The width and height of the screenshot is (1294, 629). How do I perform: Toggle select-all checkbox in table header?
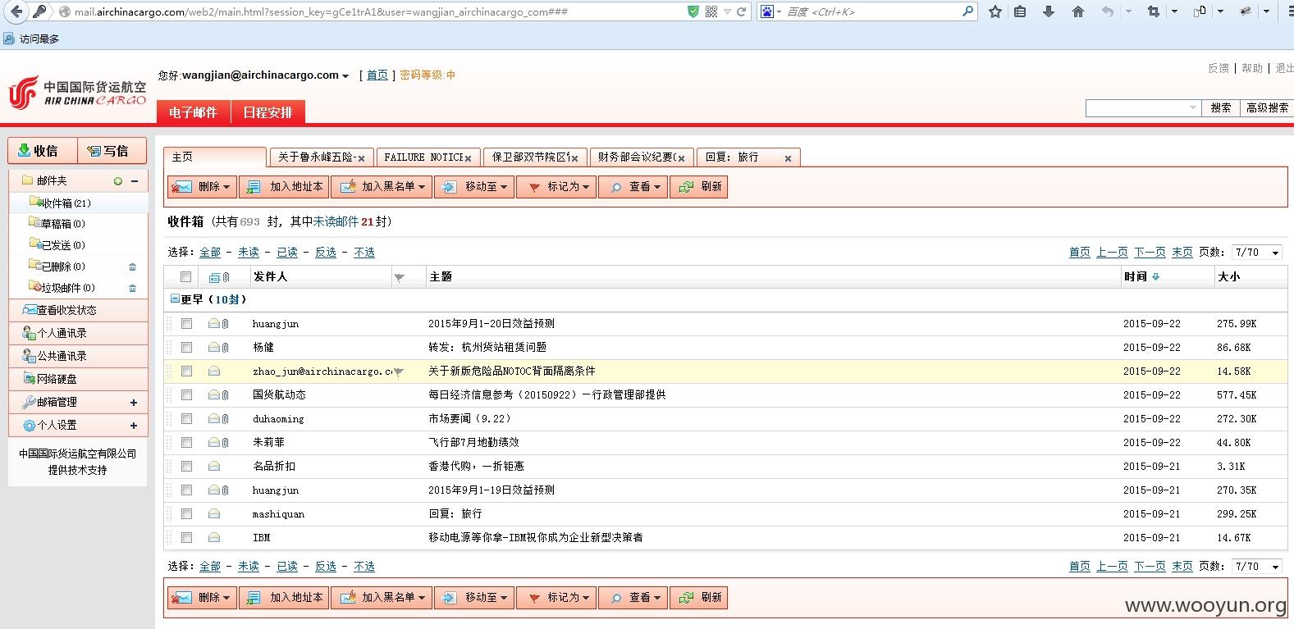click(x=186, y=277)
